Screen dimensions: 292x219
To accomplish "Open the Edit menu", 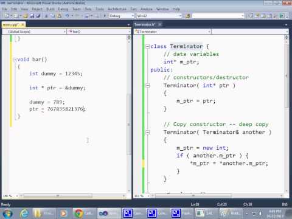I will [x=14, y=9].
